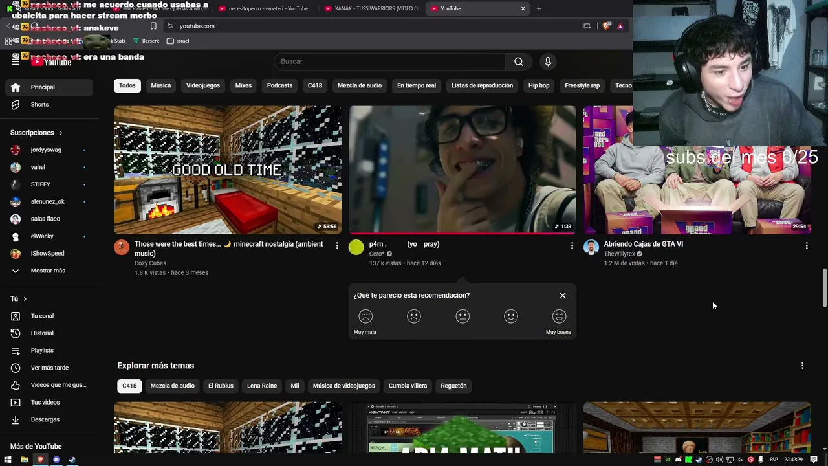Click the youtube.com address bar
Screen dimensions: 828x466
(372, 26)
